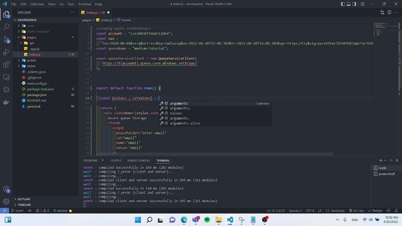This screenshot has width=402, height=226.
Task: Open File Explorer from the taskbar
Action: (219, 220)
